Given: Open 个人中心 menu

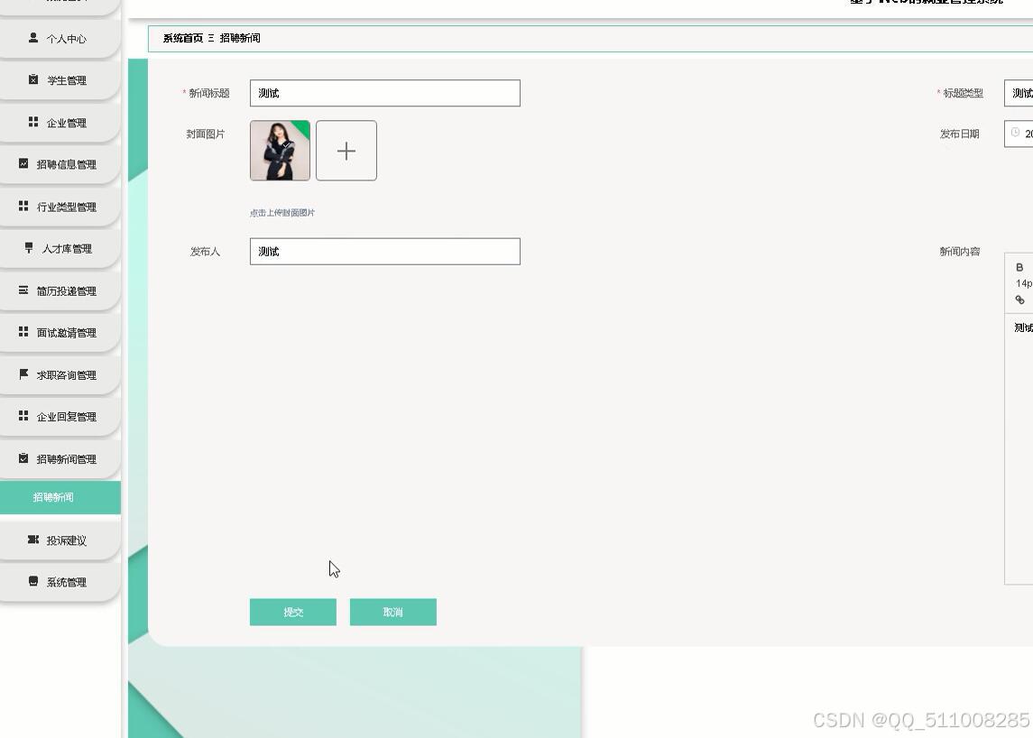Looking at the screenshot, I should click(60, 39).
